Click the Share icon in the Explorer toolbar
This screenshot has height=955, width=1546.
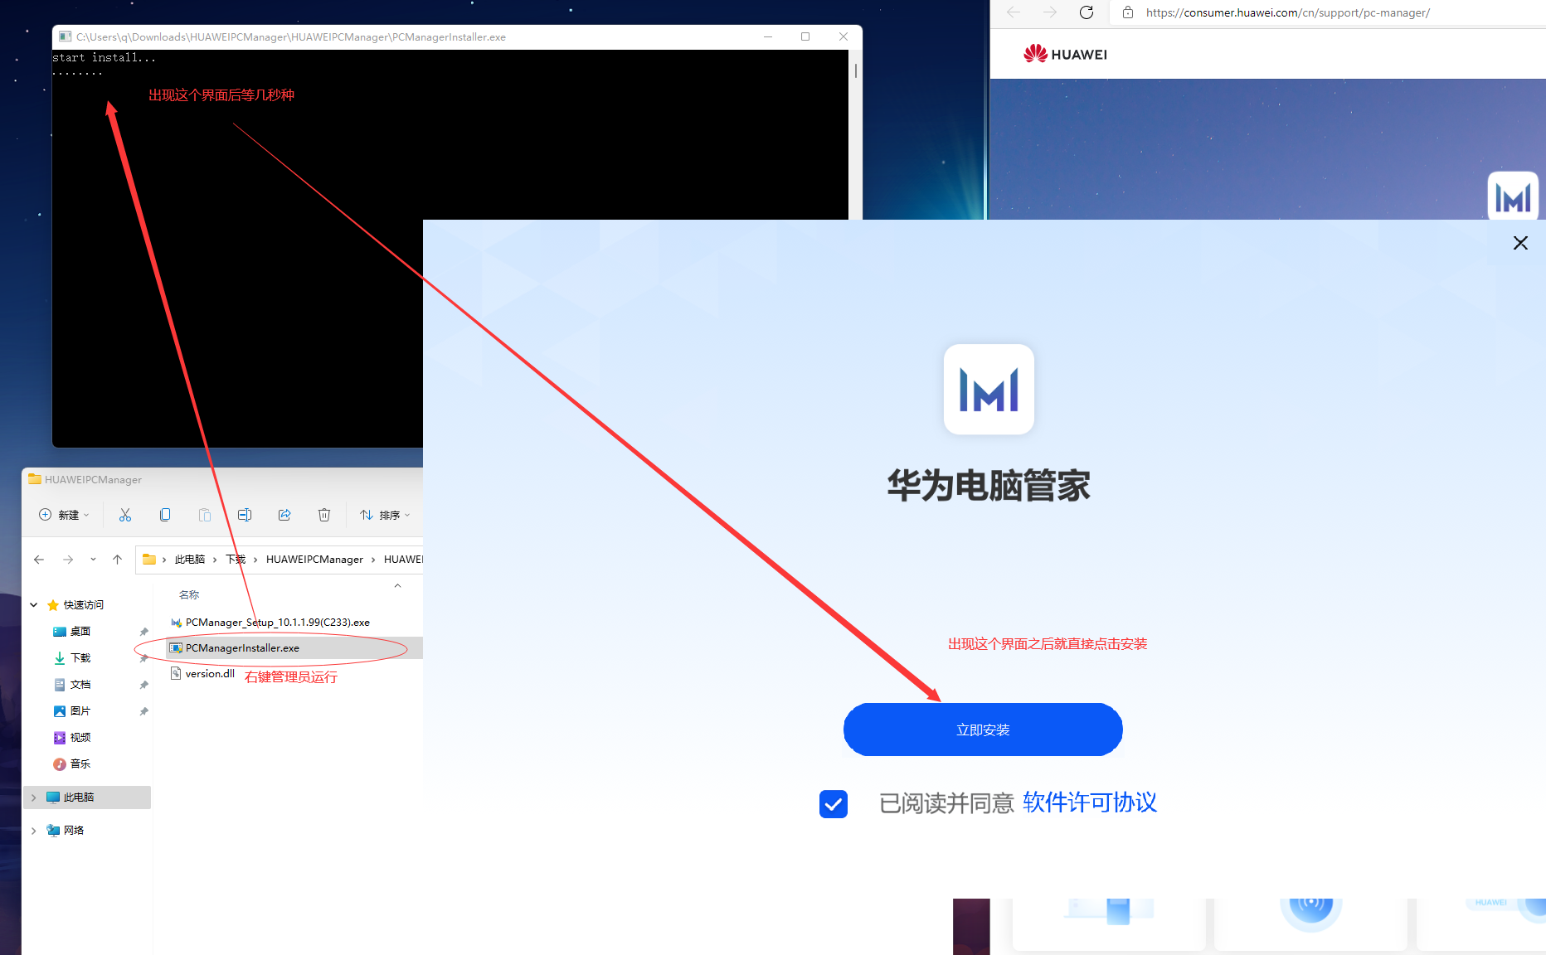[284, 515]
